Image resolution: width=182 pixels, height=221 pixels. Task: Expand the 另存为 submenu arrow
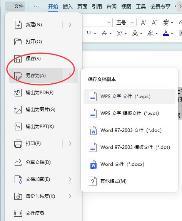point(70,76)
